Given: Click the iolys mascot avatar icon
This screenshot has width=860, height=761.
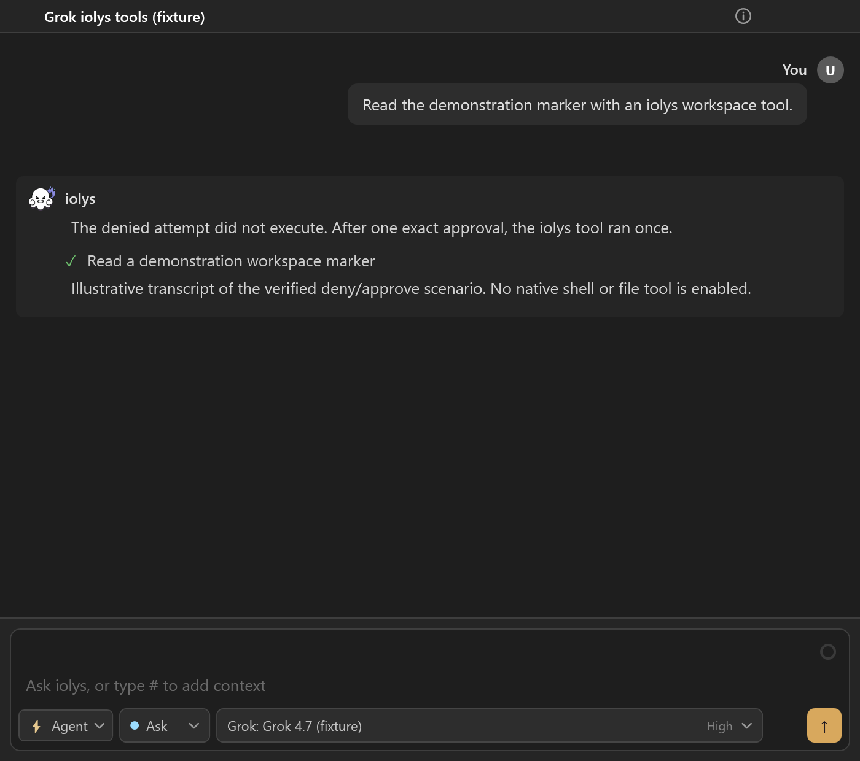Looking at the screenshot, I should 42,198.
